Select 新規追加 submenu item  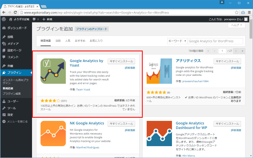(x=8, y=88)
